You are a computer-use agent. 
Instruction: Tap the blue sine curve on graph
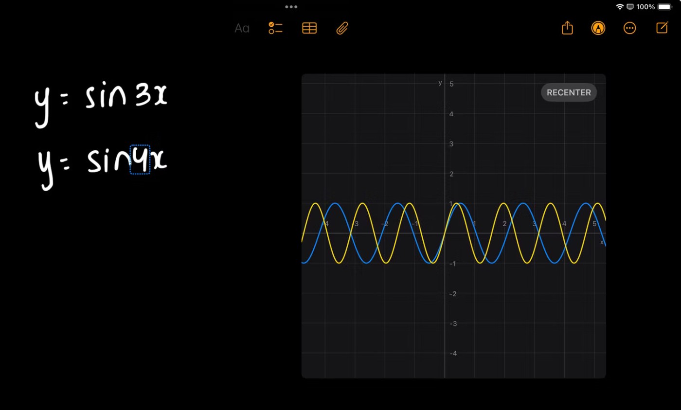pos(523,204)
